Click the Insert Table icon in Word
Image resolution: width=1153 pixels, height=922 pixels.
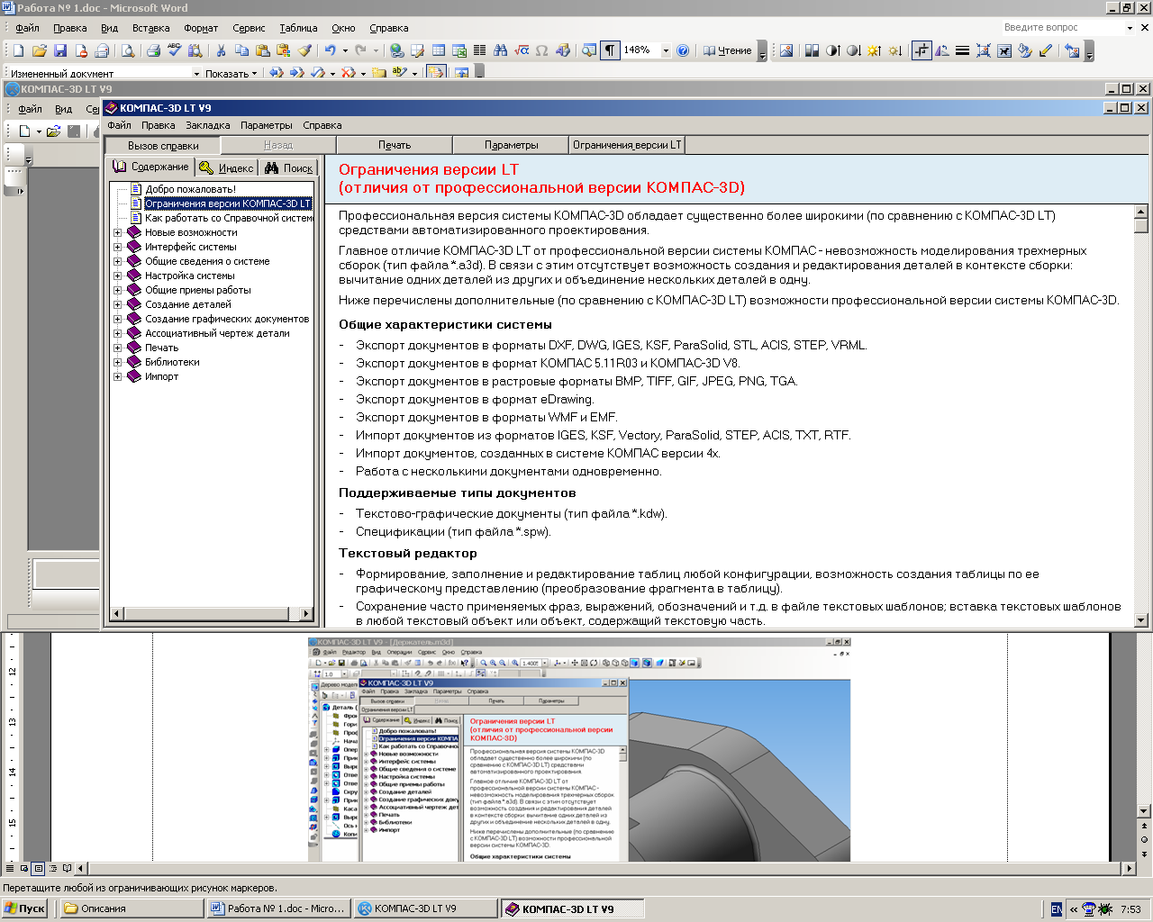[439, 50]
